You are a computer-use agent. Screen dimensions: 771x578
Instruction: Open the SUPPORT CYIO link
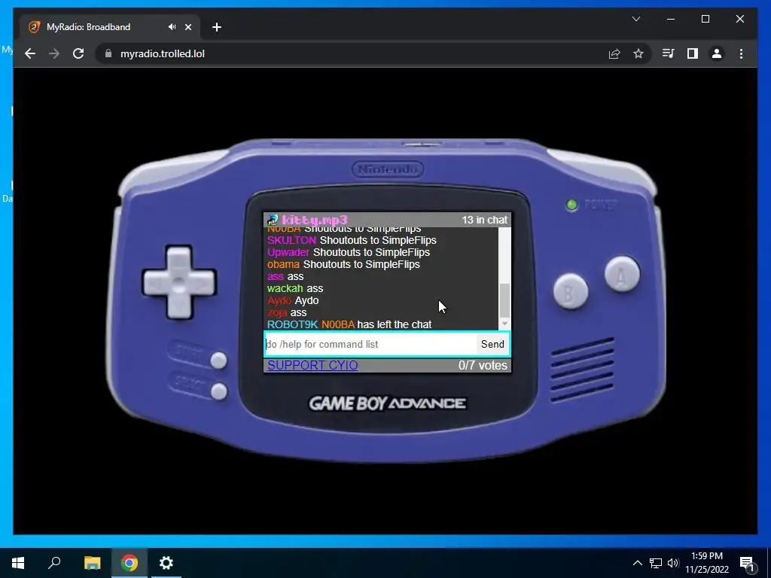(x=312, y=365)
